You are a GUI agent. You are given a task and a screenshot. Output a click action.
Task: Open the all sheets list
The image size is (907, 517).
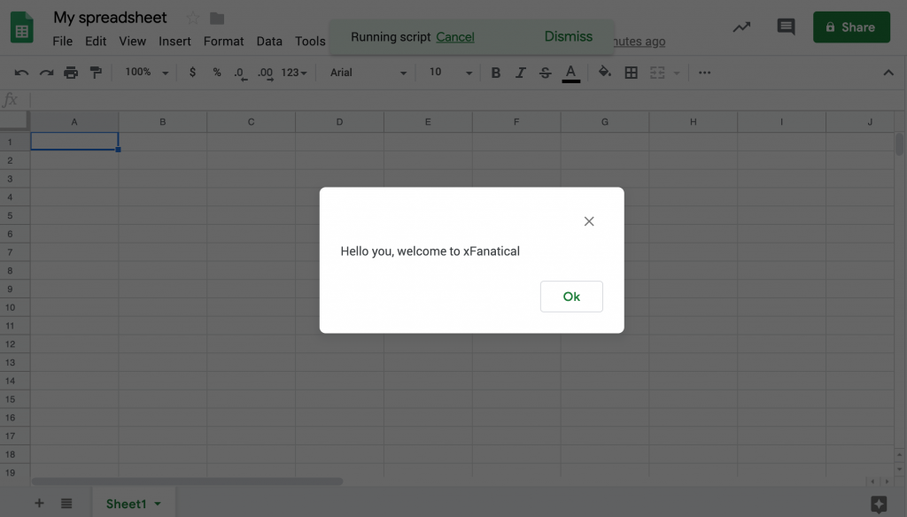coord(66,503)
